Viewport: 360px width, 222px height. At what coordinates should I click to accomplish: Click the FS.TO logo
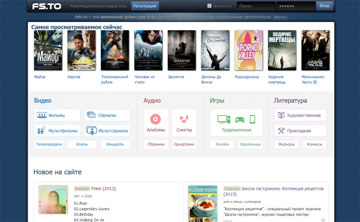click(x=46, y=6)
